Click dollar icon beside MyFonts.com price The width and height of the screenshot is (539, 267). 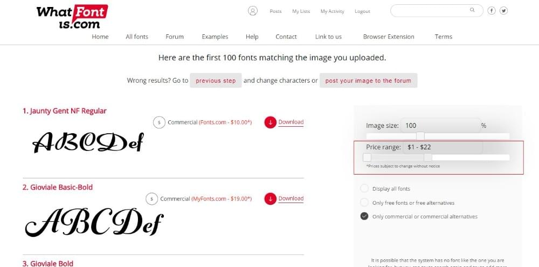[151, 199]
